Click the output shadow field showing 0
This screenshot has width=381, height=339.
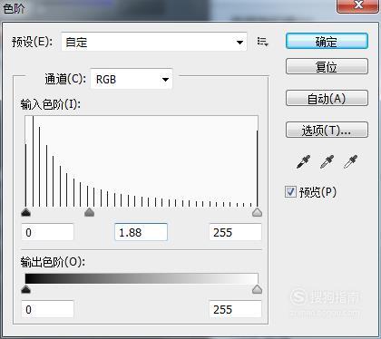[x=47, y=309]
